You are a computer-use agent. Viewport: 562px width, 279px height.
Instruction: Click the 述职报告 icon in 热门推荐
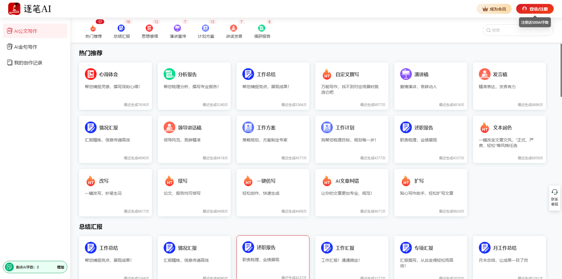click(x=406, y=127)
